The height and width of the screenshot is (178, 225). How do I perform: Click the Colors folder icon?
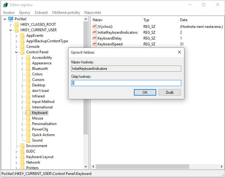[28, 74]
